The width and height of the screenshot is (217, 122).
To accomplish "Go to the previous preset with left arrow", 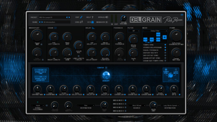I will (67, 17).
